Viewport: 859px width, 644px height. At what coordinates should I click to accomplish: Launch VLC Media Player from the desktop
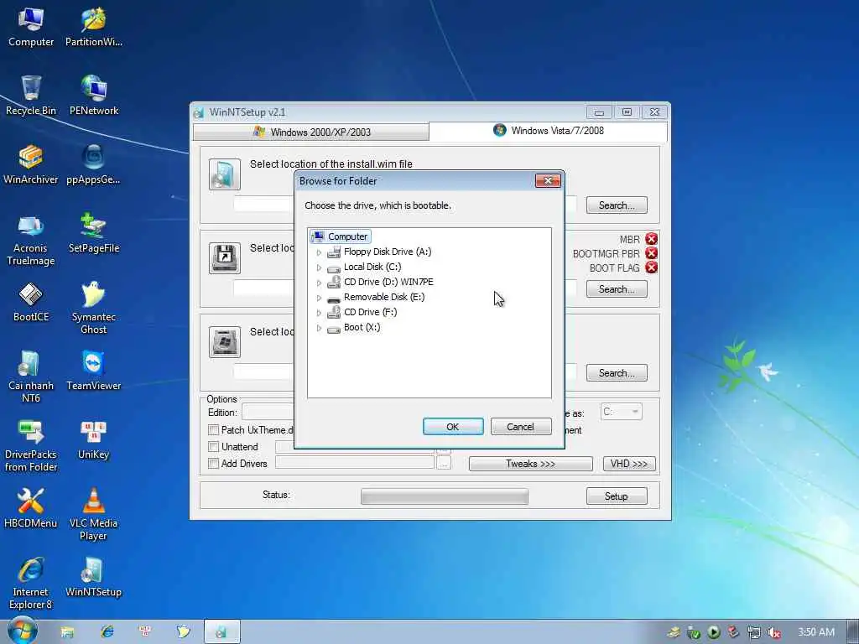click(x=94, y=515)
